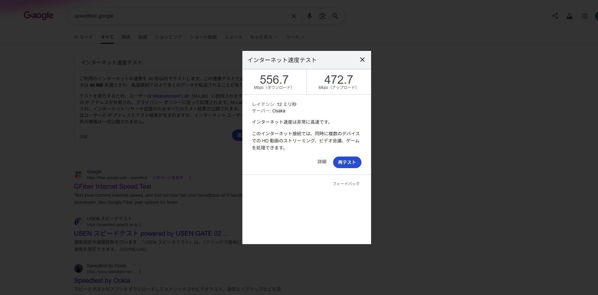598x295 pixels.
Task: Start voice search with microphone icon
Action: pyautogui.click(x=309, y=16)
